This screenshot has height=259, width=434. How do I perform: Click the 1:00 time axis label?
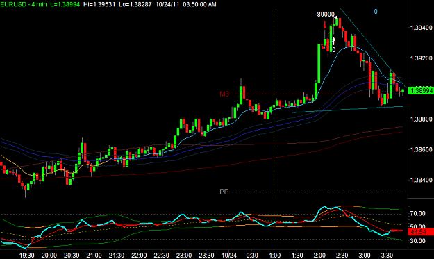tap(274, 255)
